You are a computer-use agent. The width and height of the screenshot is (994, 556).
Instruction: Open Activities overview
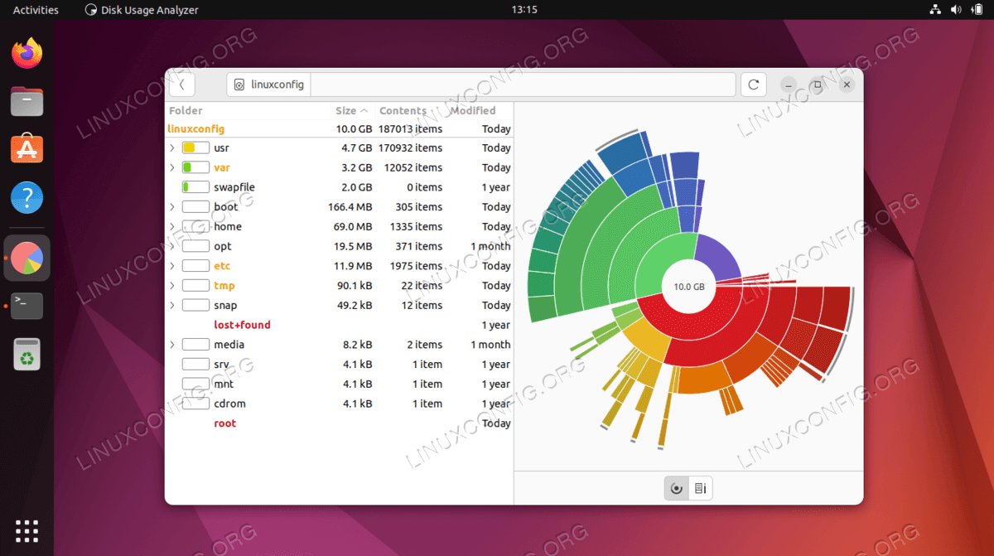click(x=36, y=10)
